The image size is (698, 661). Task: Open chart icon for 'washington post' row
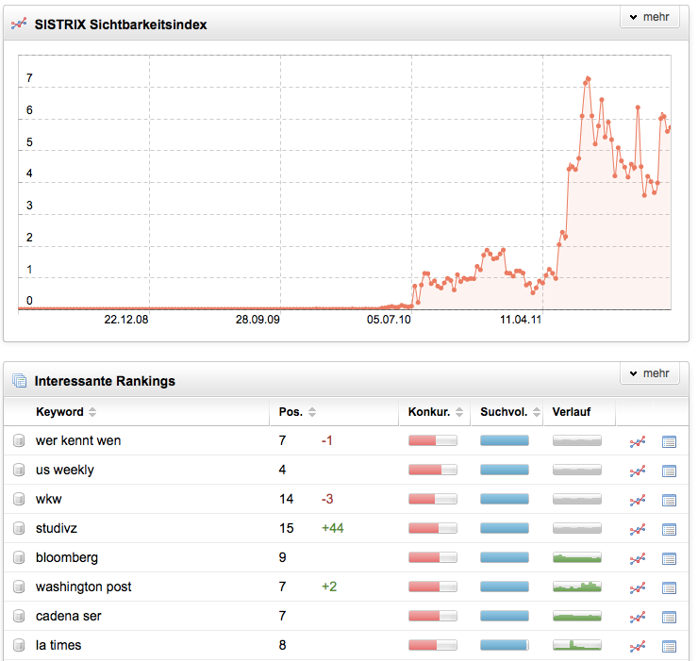(639, 587)
